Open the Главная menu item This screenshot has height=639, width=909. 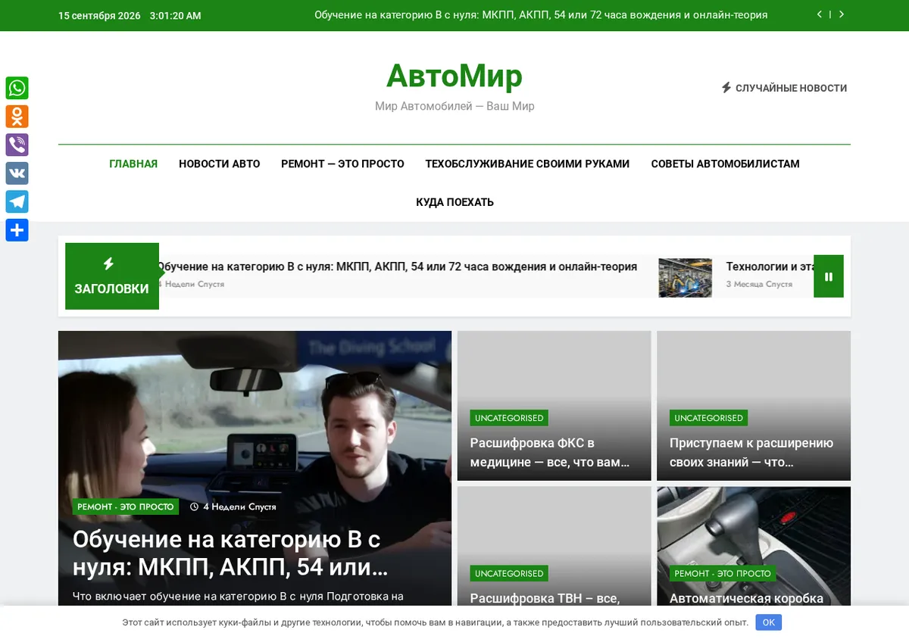point(133,164)
